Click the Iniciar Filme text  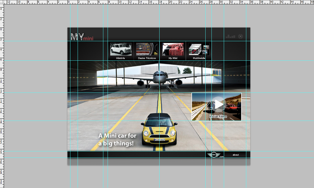[x=218, y=116]
